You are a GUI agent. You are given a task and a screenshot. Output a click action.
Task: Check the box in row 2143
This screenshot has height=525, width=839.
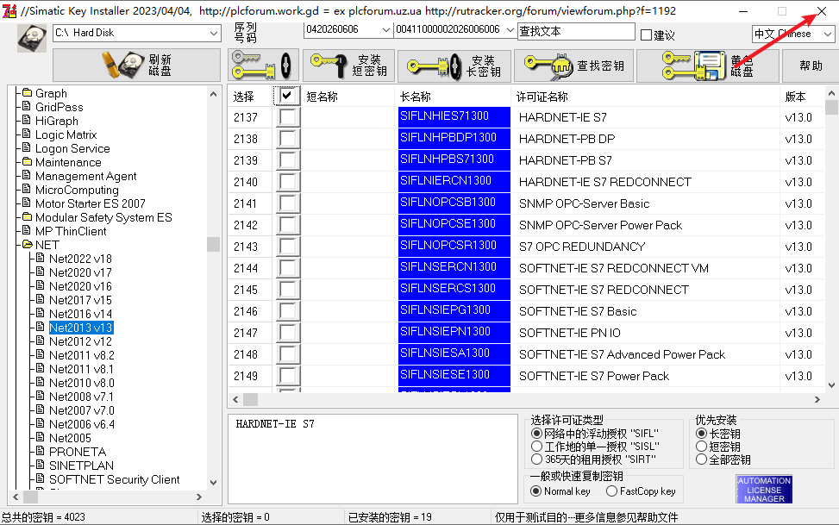[287, 247]
